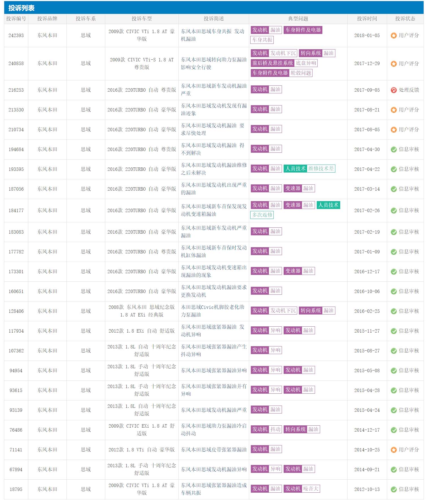Open complaint summary 东风本田思域车身共振 发动机漏油
The width and height of the screenshot is (427, 502).
(x=213, y=35)
